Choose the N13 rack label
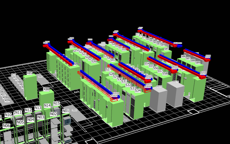 (38, 108)
